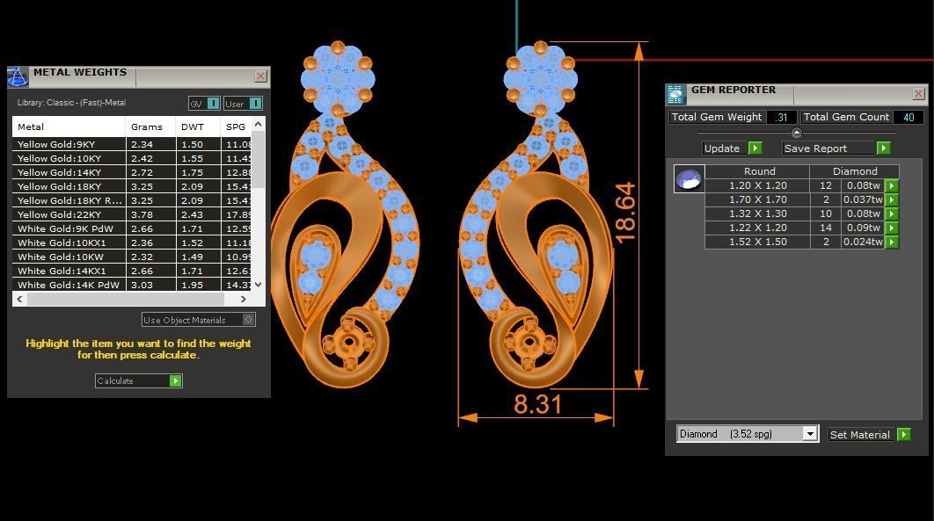The image size is (934, 521).
Task: Click the 2.34 grams cell for 9KY
Action: pos(150,144)
